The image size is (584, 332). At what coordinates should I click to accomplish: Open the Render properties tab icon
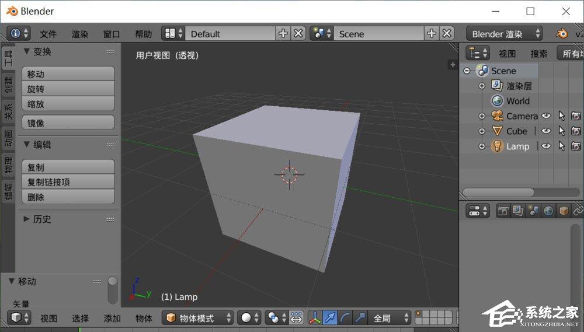[x=503, y=211]
